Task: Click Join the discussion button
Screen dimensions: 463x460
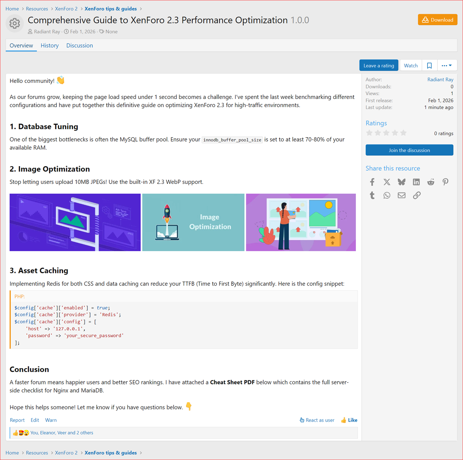Action: click(x=409, y=150)
